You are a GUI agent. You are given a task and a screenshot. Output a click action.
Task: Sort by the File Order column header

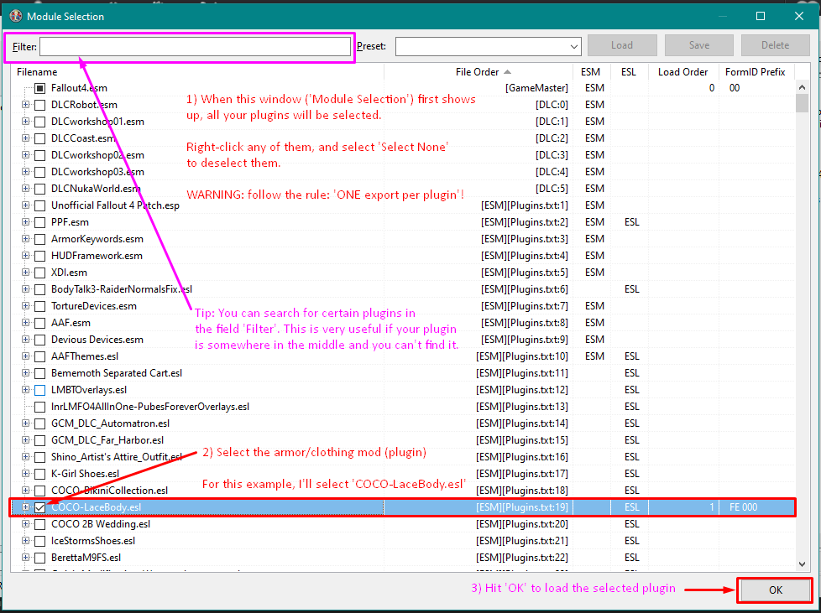click(x=478, y=72)
